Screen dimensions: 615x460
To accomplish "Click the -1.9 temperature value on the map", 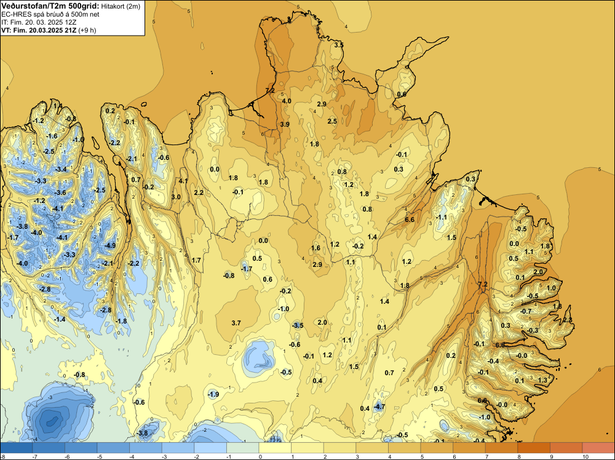I will coord(213,395).
